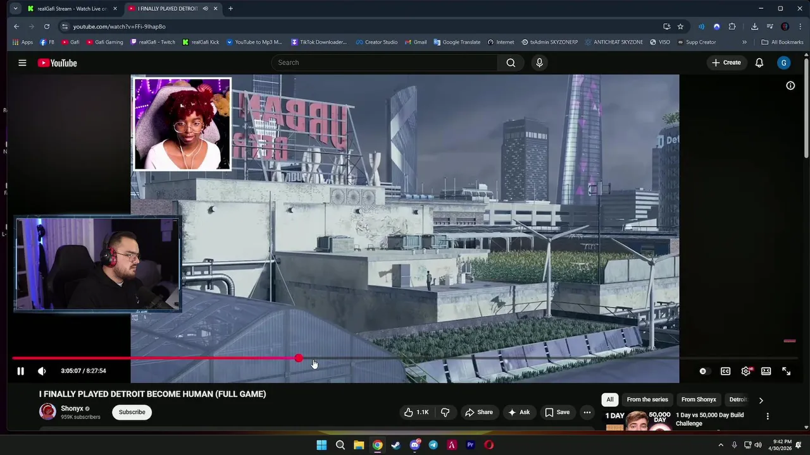Screen dimensions: 810x455
Task: Pause the video playback
Action: [x=20, y=371]
